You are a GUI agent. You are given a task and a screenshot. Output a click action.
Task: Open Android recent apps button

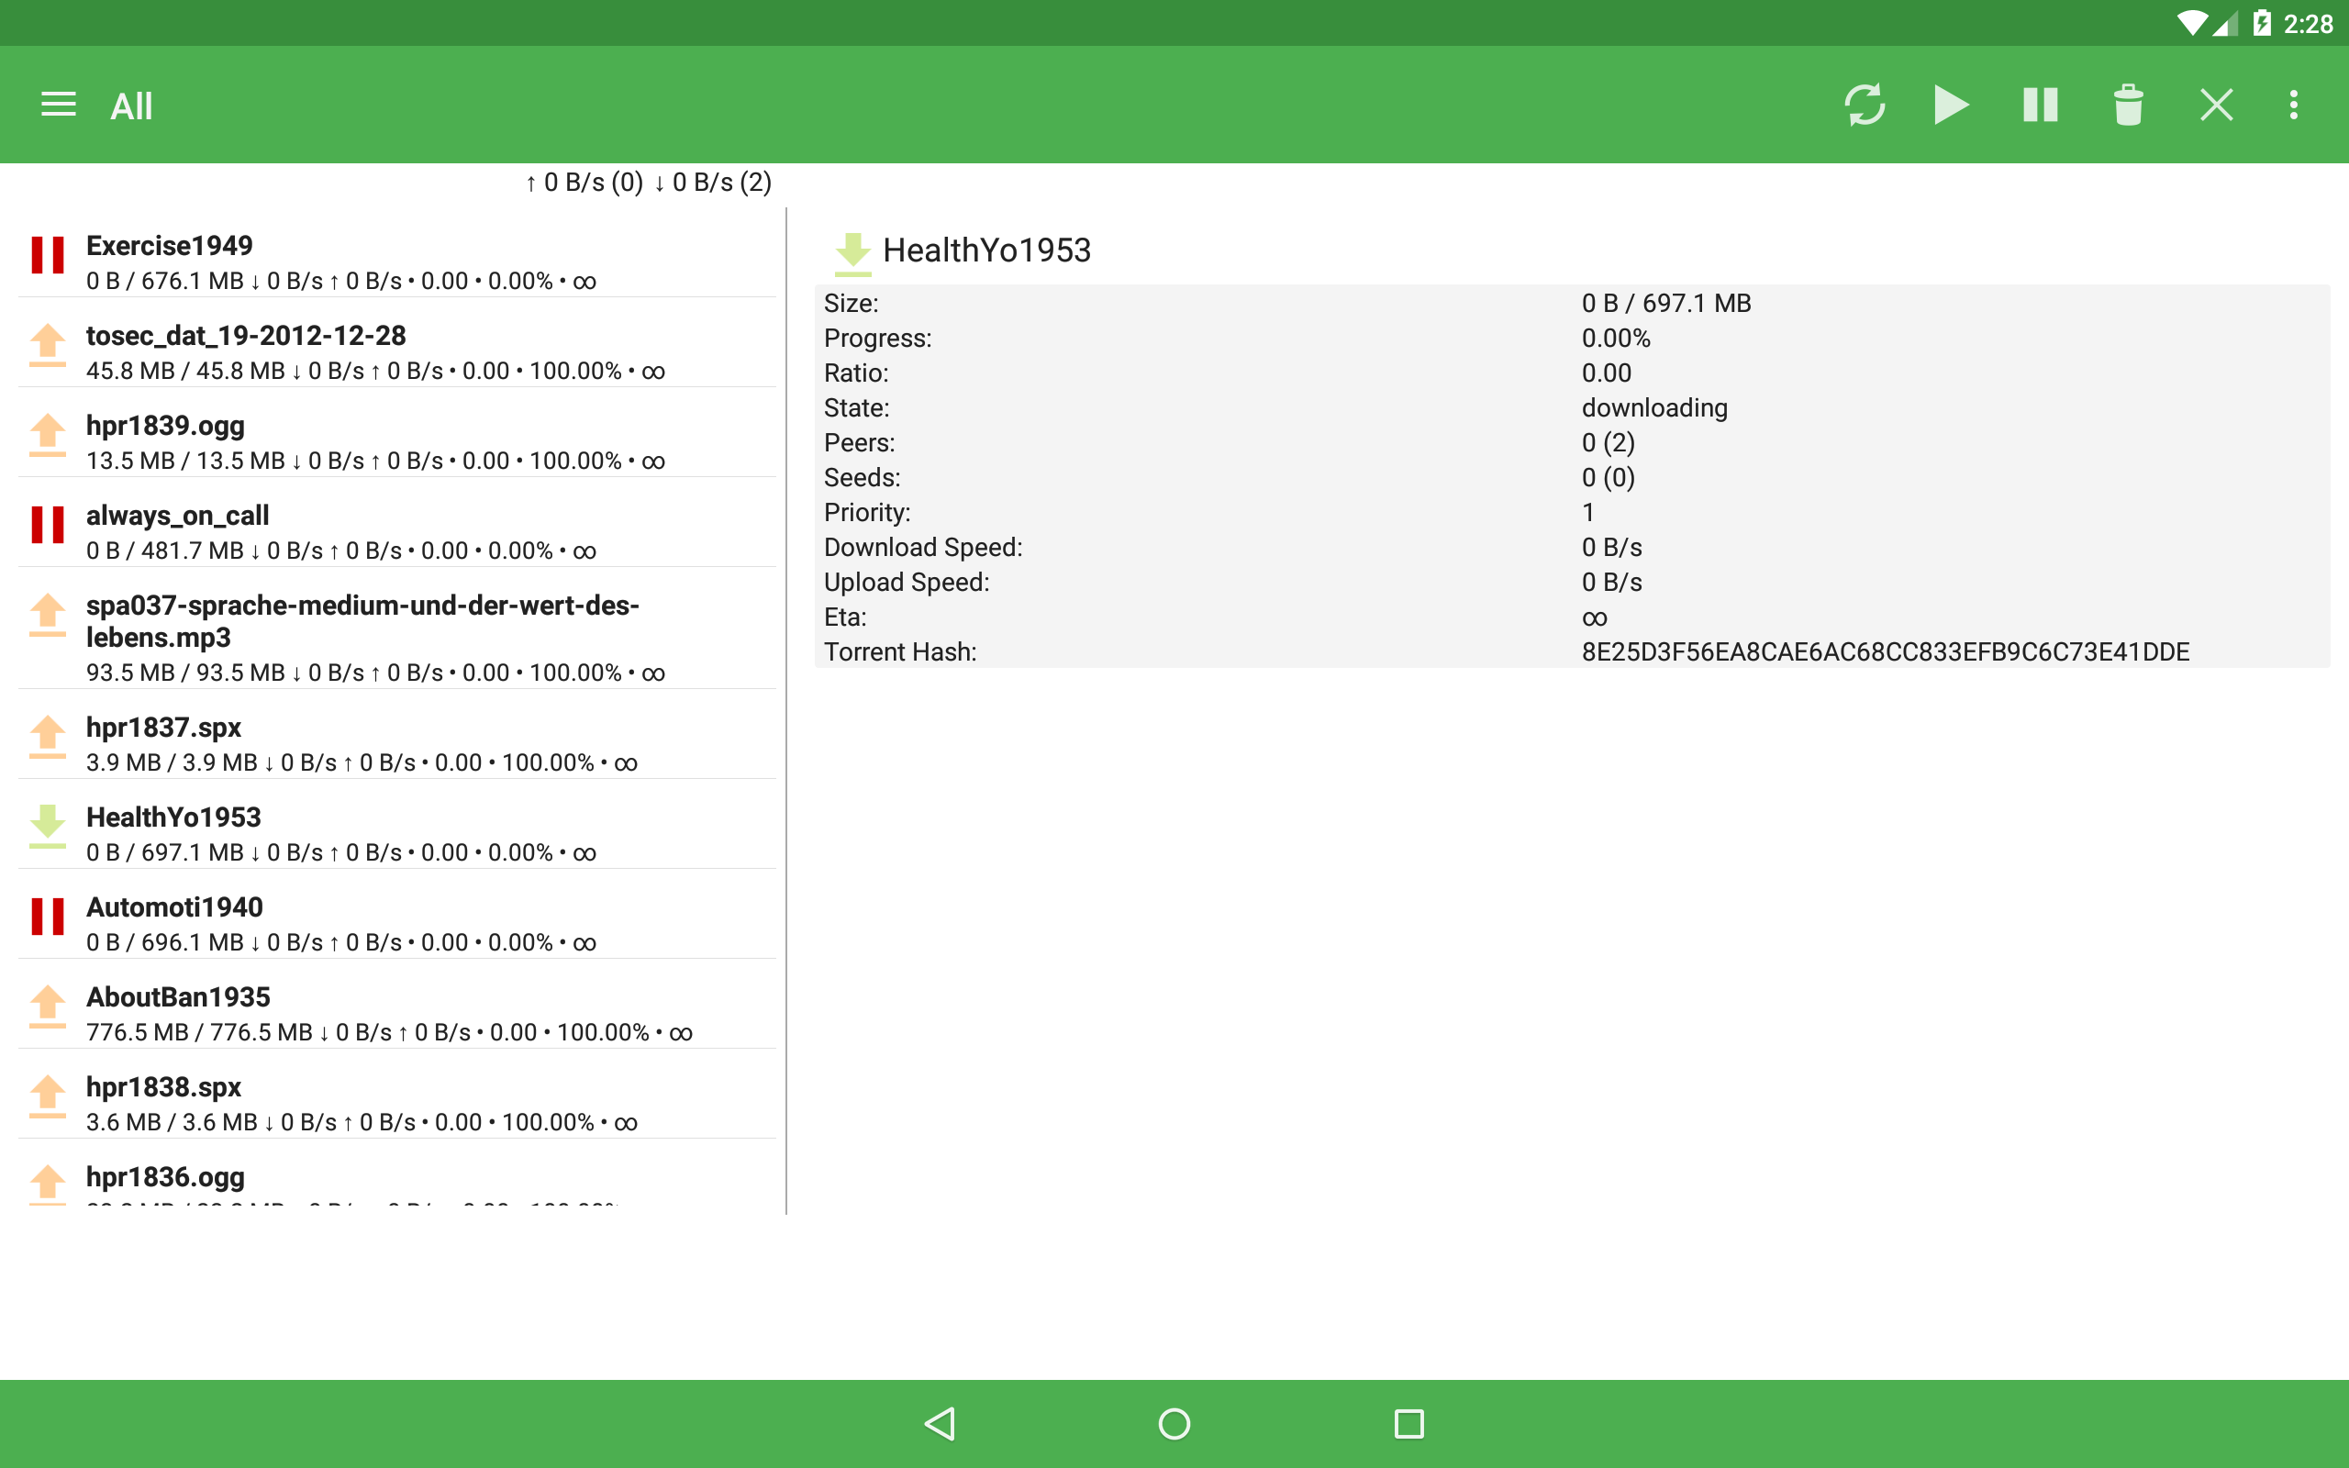coord(1408,1423)
